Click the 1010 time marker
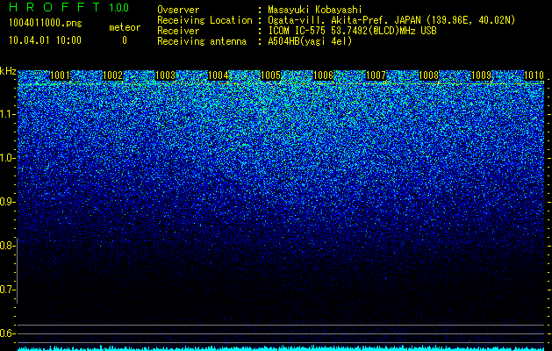 (534, 75)
